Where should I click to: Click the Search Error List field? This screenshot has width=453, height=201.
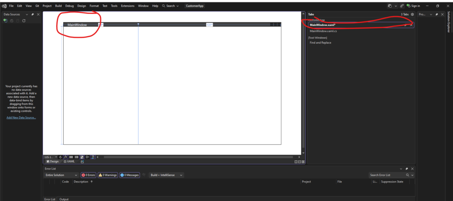point(387,175)
